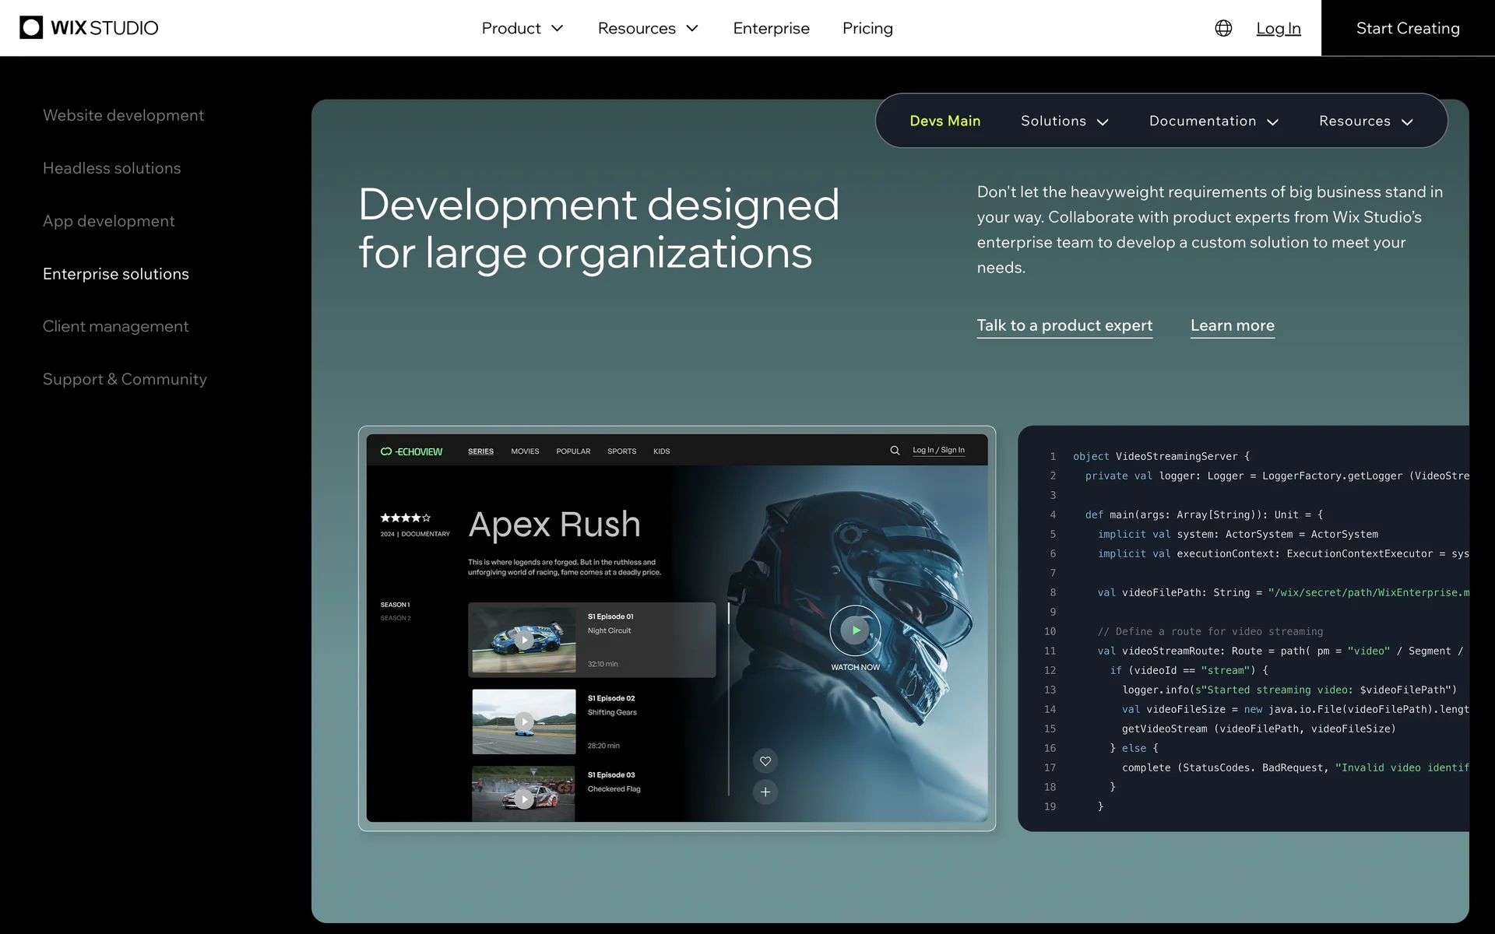This screenshot has width=1495, height=934.
Task: Select the Devs Main tab
Action: (944, 121)
